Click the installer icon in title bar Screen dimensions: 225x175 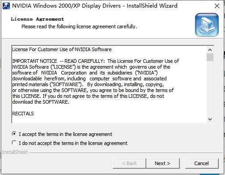[6, 6]
